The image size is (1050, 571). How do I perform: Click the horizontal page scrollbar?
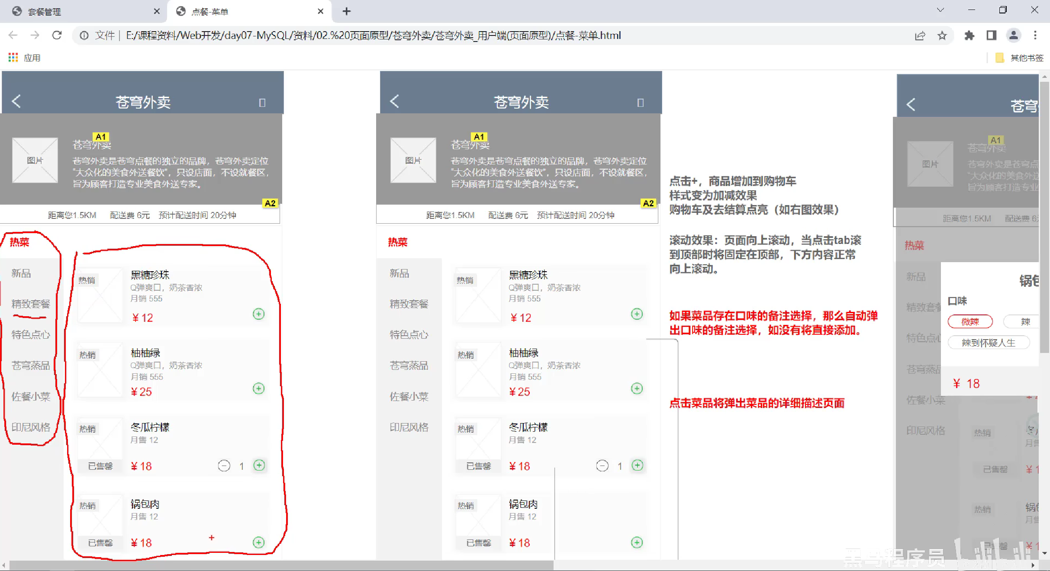coord(281,565)
